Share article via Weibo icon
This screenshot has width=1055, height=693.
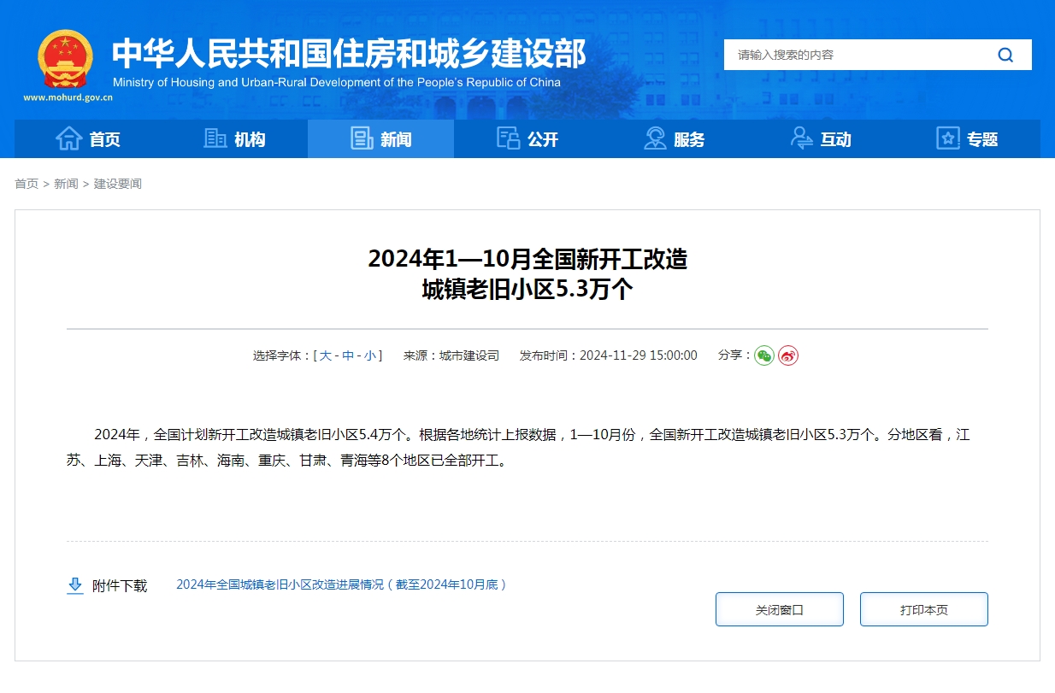pyautogui.click(x=788, y=355)
